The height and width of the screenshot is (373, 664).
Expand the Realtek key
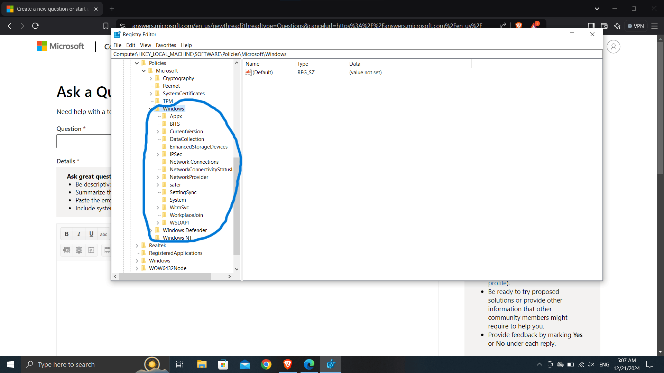[137, 246]
